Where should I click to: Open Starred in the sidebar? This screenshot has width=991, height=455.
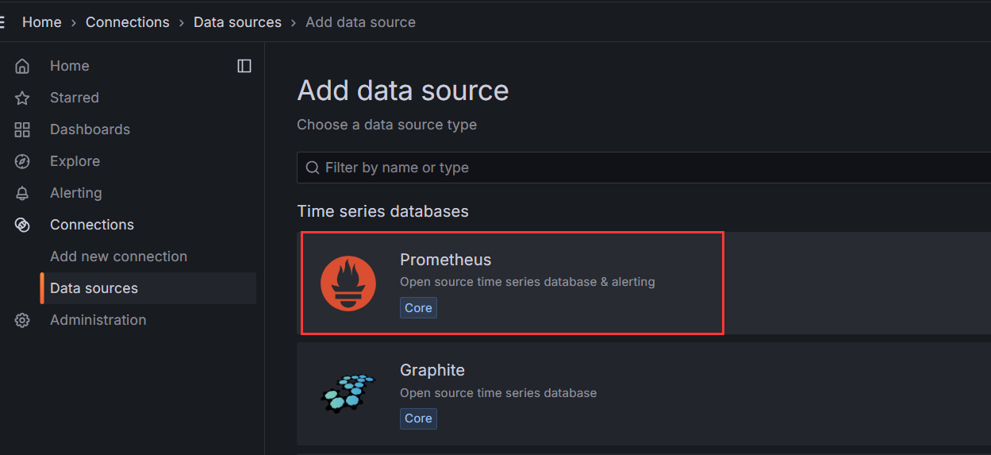[75, 98]
